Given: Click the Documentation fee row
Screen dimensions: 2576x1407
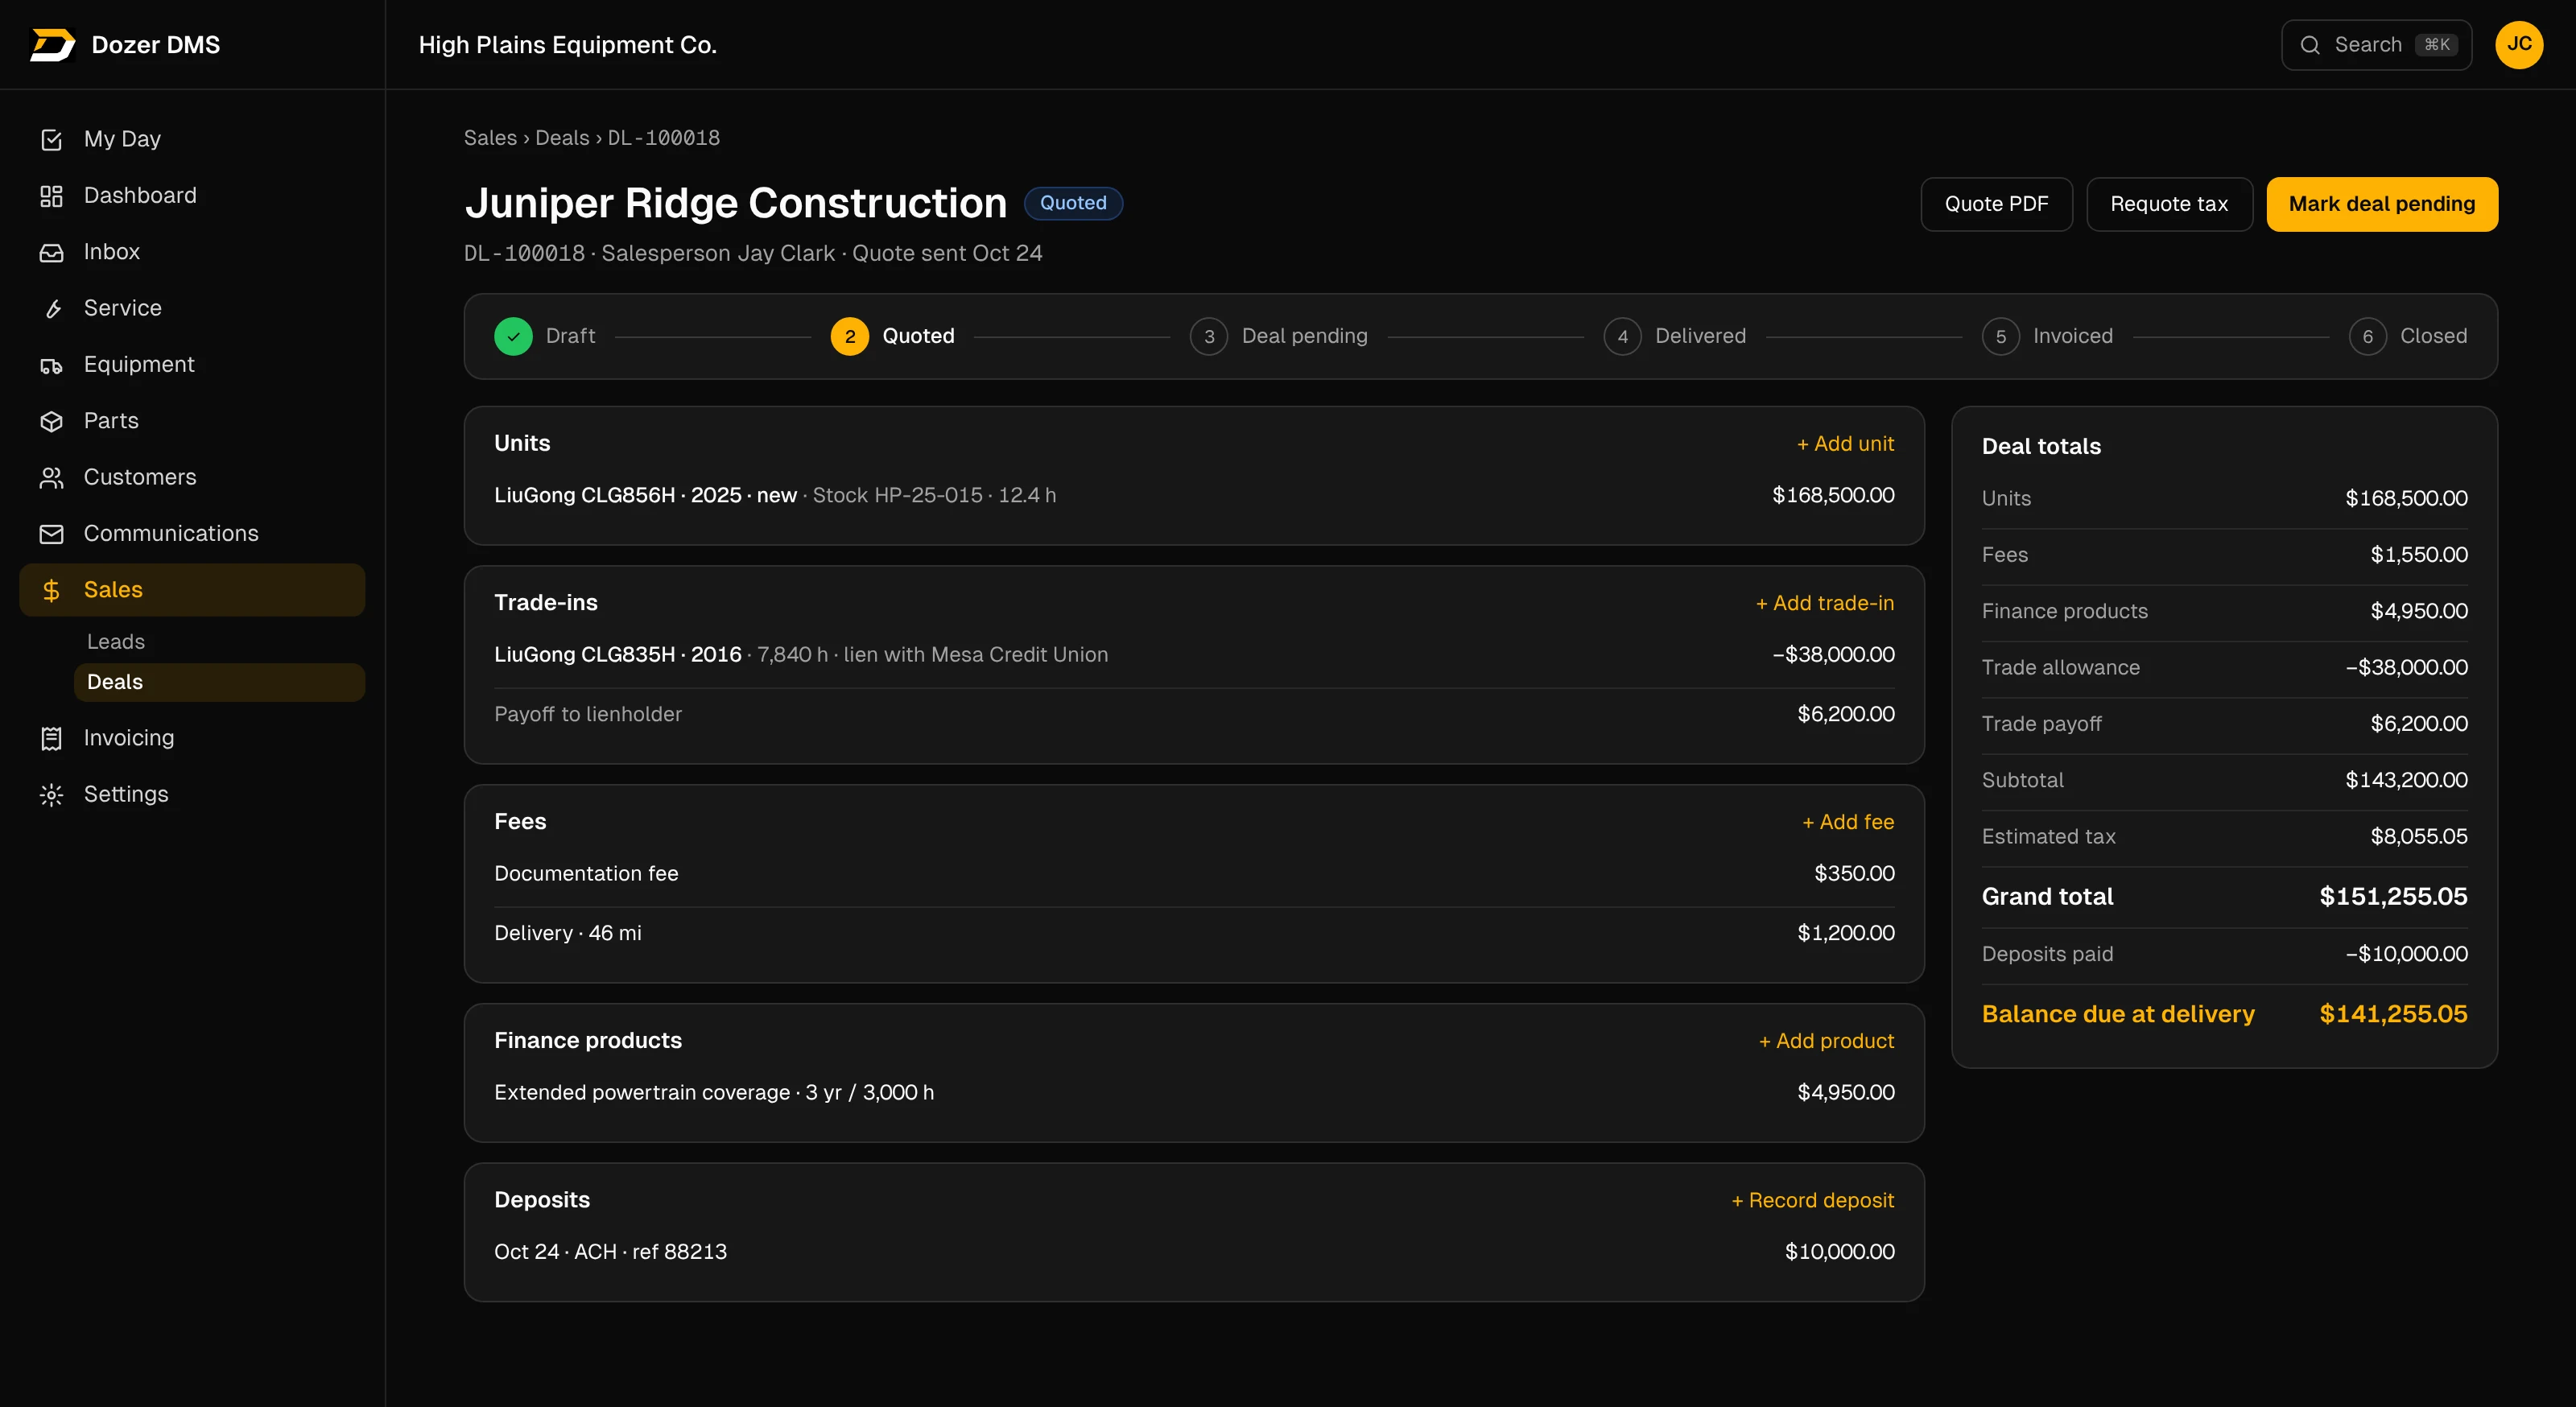Looking at the screenshot, I should click(1194, 874).
